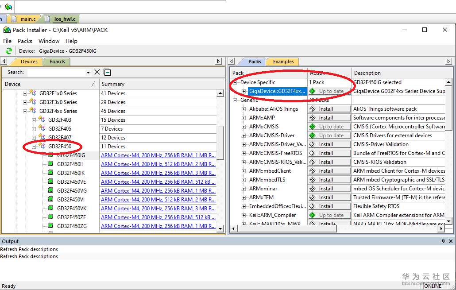456x290 pixels.
Task: Install the ARM::TFM pack
Action: pos(329,197)
